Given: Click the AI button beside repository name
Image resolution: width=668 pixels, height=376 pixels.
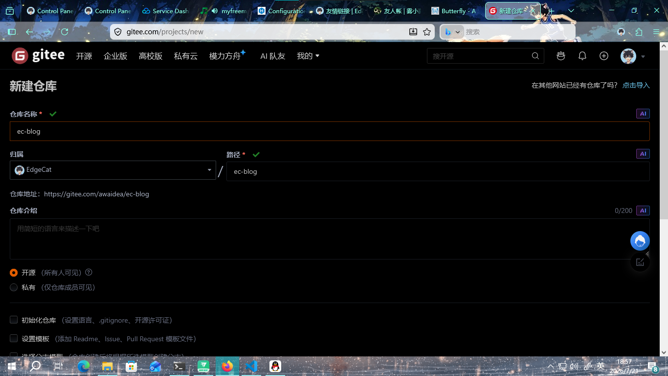Looking at the screenshot, I should coord(643,114).
